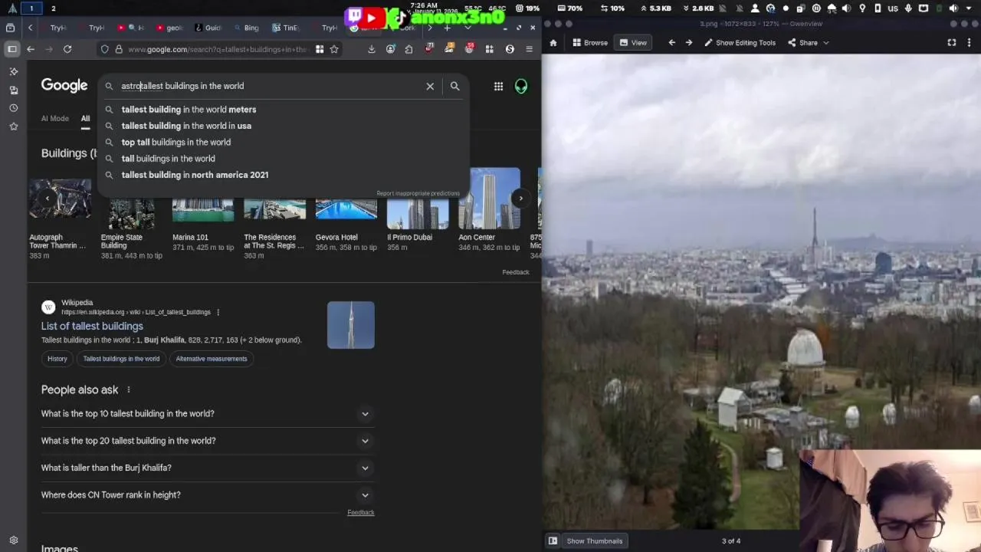The height and width of the screenshot is (552, 981).
Task: Click the Google search magnifier button
Action: pos(454,86)
